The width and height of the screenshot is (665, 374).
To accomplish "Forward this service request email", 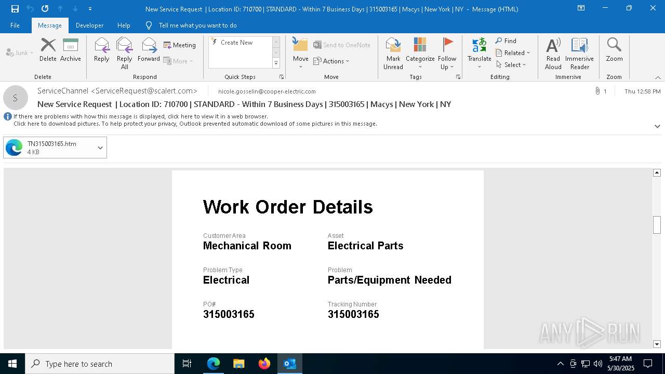I will pos(149,50).
